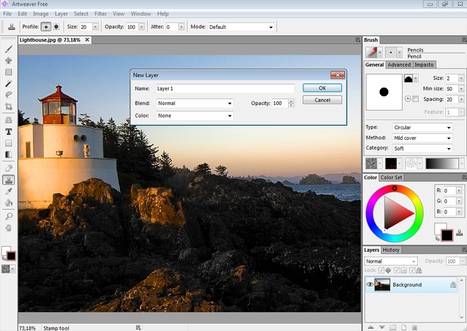Select the Hand pan tool
The width and height of the screenshot is (467, 331).
coord(9,227)
